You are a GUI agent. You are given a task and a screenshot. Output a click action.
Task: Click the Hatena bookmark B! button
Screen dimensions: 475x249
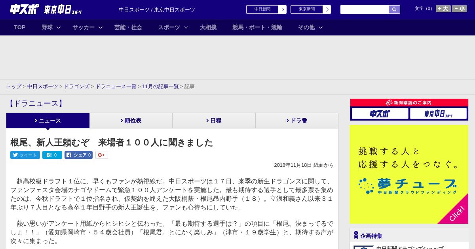point(52,155)
